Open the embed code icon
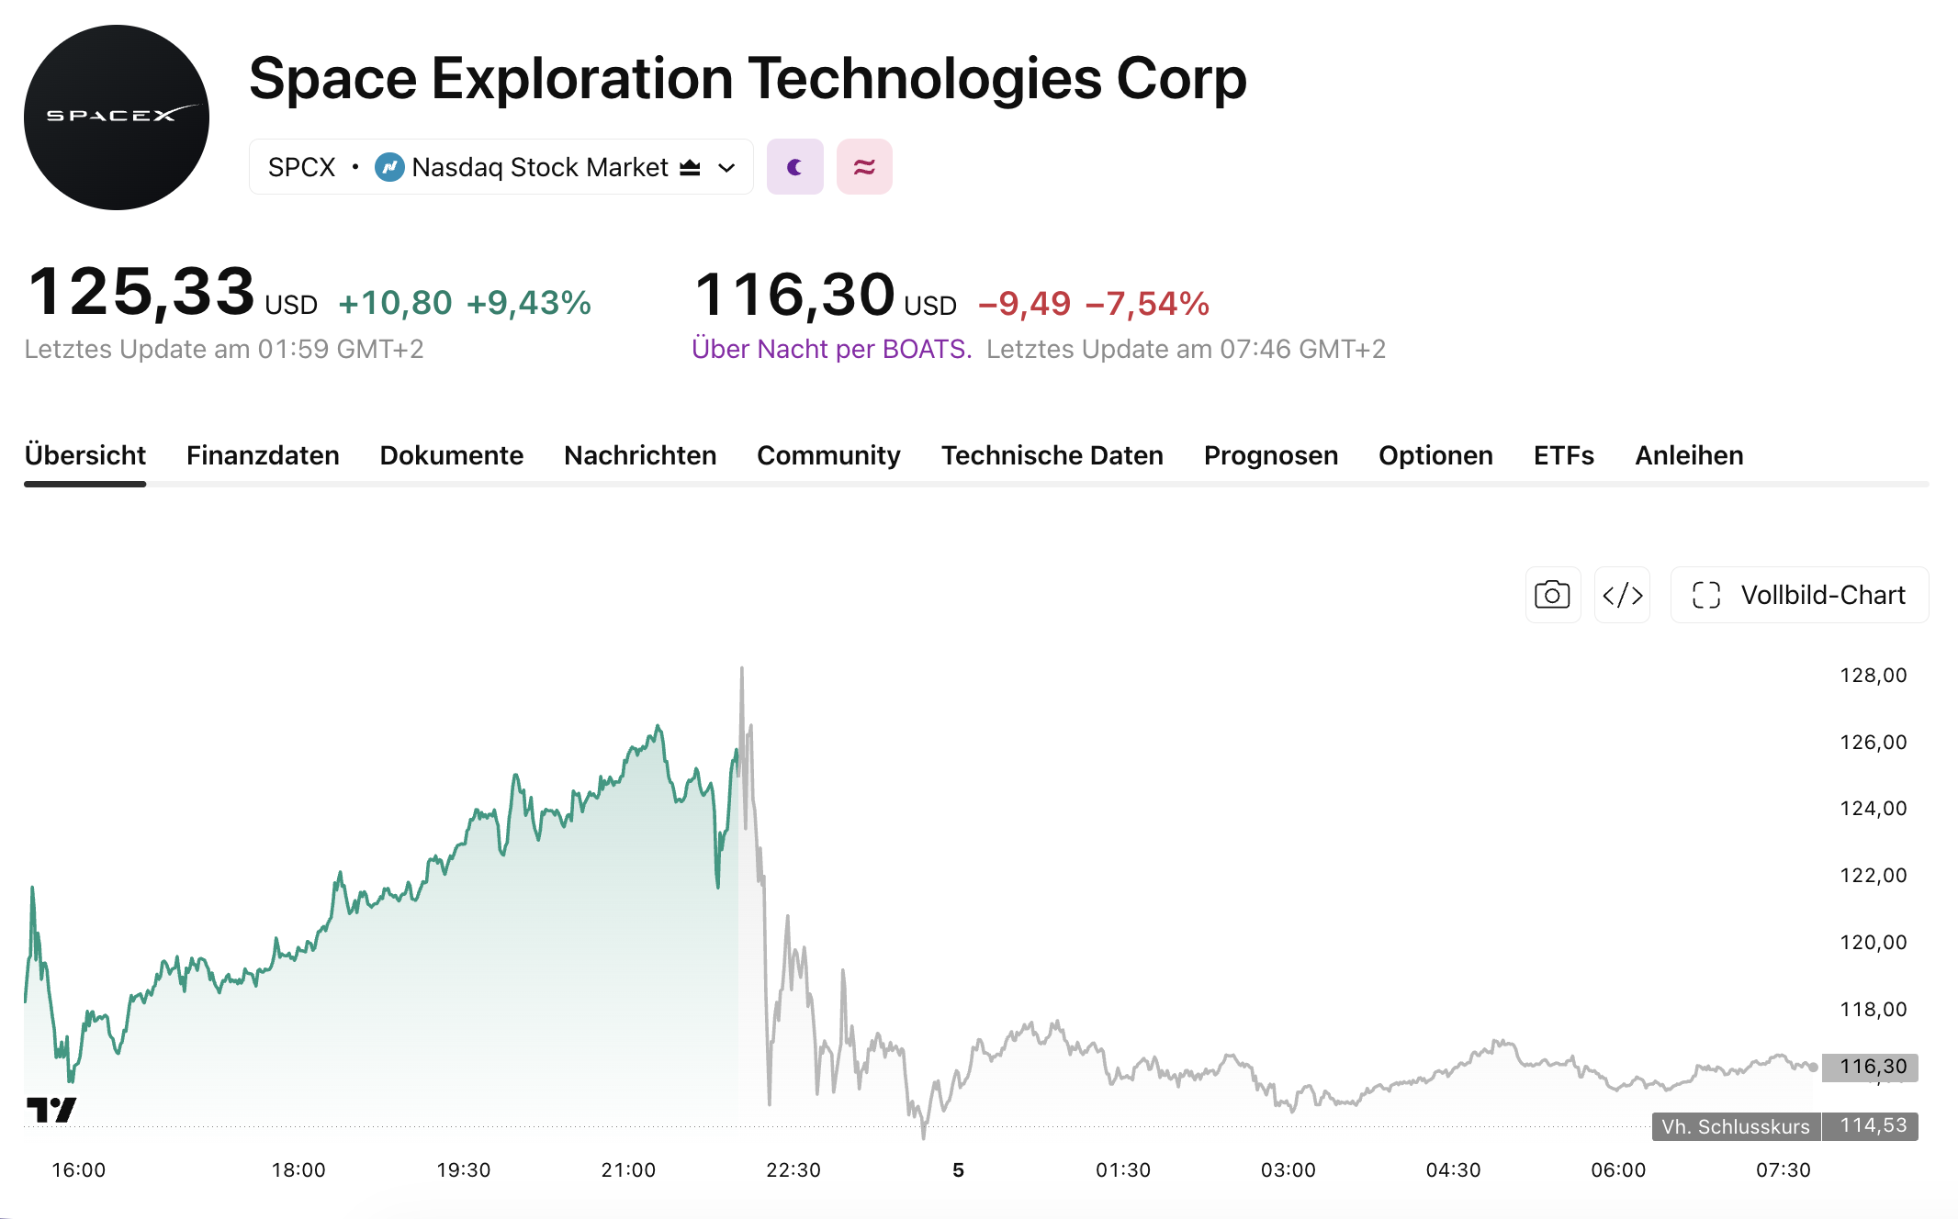 [1623, 595]
